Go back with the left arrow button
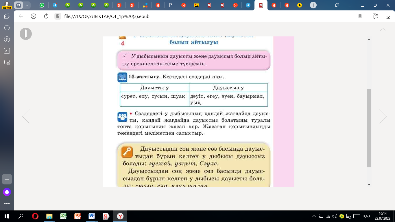Viewport: 395px width, 222px height. click(21, 16)
